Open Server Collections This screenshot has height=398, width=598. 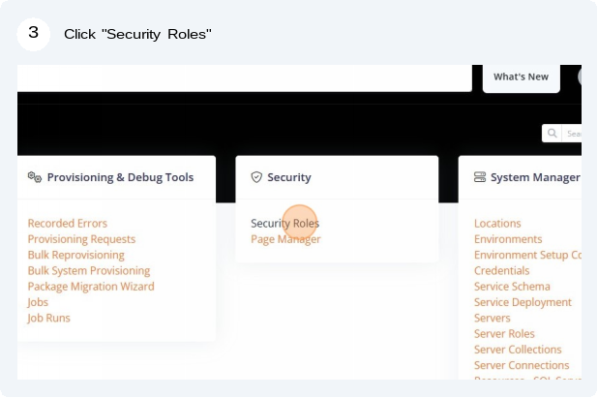518,350
